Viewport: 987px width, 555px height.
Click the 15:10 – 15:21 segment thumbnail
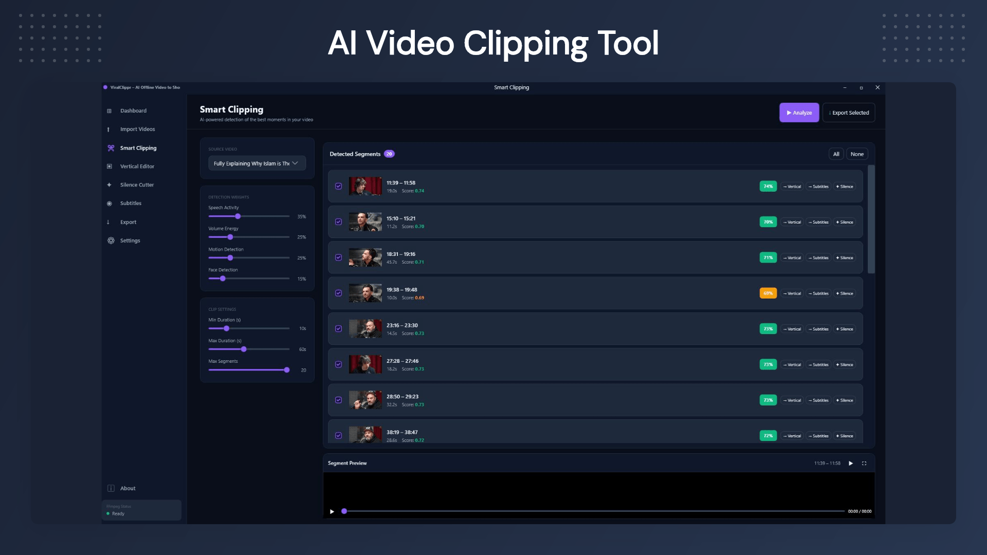tap(365, 222)
